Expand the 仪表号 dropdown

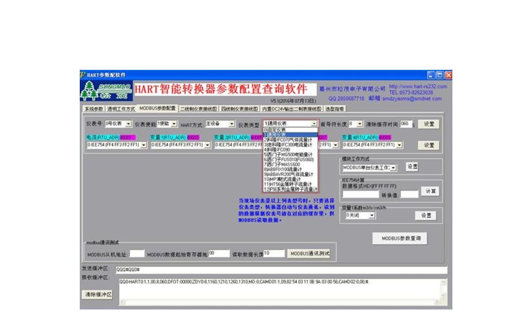(129, 124)
